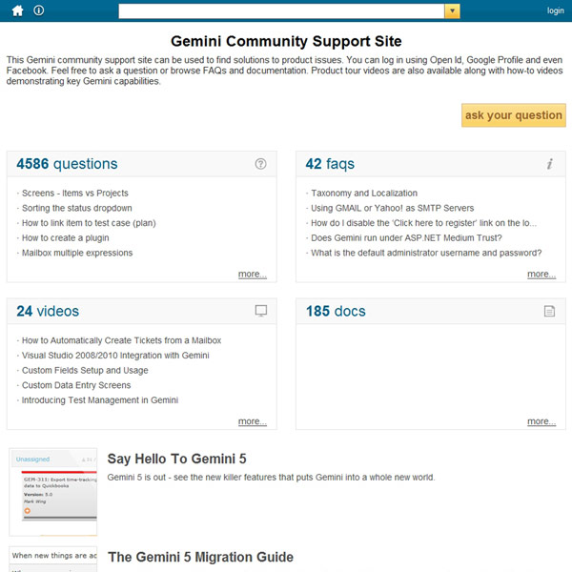Image resolution: width=572 pixels, height=572 pixels.
Task: Open video 'How to Automatically Create Tickets from a Mailbox'
Action: click(x=121, y=340)
